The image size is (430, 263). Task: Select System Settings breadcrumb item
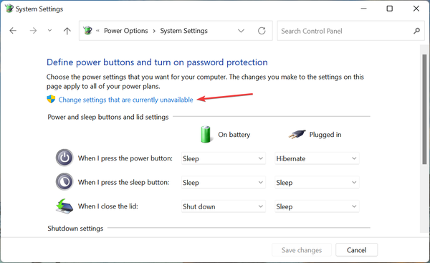(x=183, y=31)
